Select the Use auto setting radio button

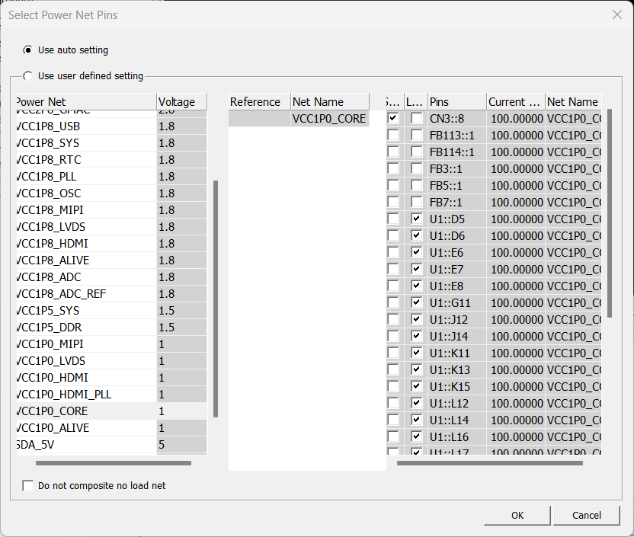tap(28, 50)
